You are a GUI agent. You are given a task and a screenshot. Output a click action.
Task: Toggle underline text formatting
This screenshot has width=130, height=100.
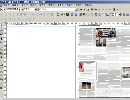coord(88,10)
